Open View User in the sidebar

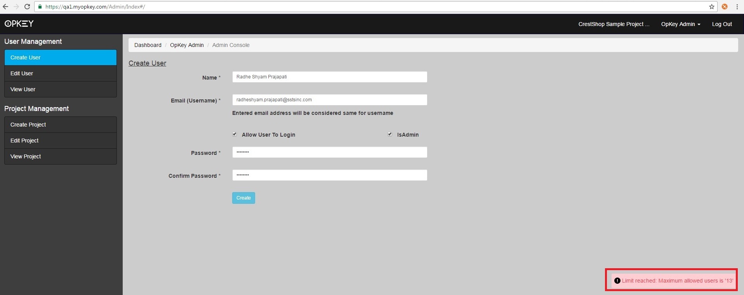(x=61, y=89)
